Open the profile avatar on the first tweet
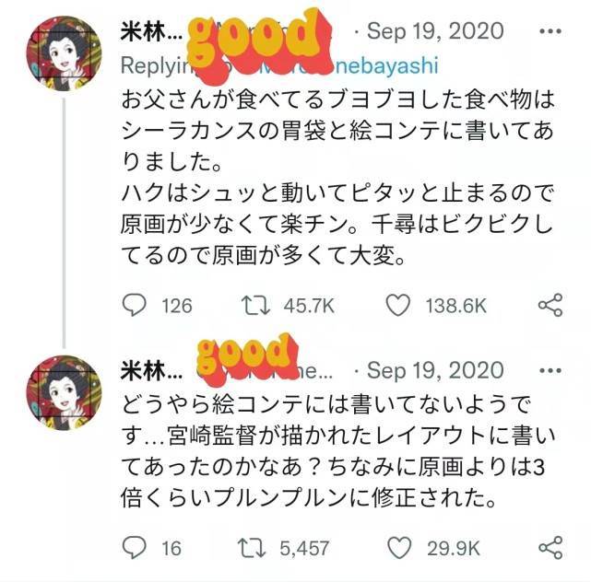 point(64,53)
